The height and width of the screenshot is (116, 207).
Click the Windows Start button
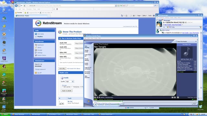point(5,114)
